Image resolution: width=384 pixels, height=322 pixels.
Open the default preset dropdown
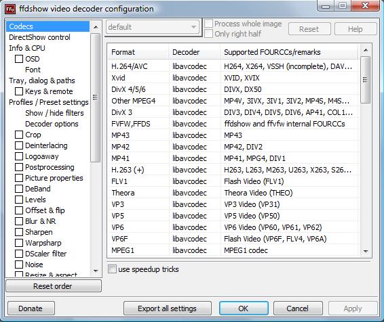tap(153, 27)
